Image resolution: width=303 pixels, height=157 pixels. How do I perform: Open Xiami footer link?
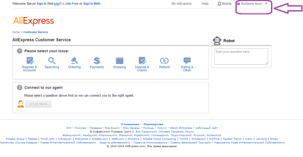click(249, 139)
